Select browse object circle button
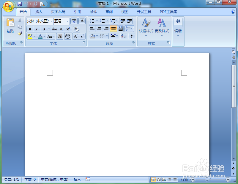This screenshot has height=184, width=238. [x=234, y=168]
